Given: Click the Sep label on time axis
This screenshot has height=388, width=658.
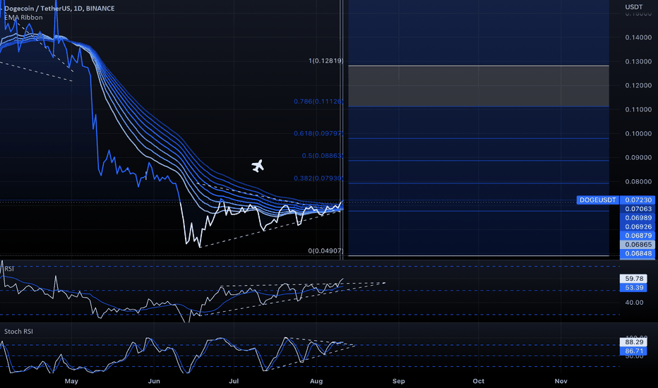Looking at the screenshot, I should (399, 381).
